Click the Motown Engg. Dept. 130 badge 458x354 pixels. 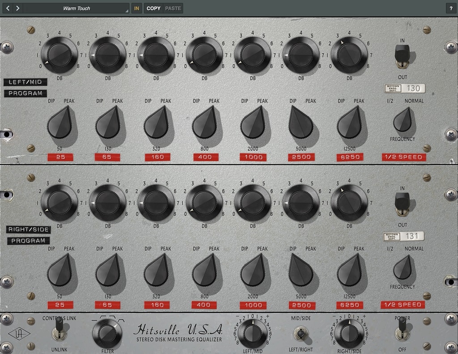click(404, 88)
